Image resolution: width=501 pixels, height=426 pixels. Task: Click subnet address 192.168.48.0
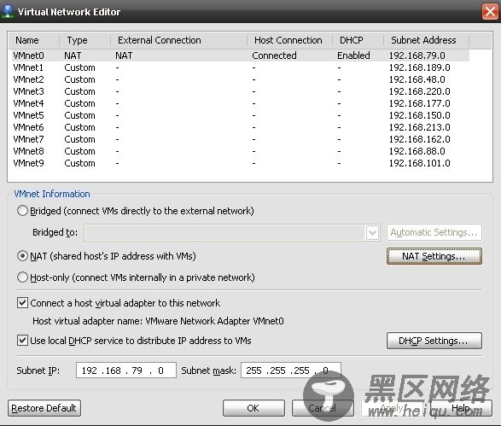417,79
